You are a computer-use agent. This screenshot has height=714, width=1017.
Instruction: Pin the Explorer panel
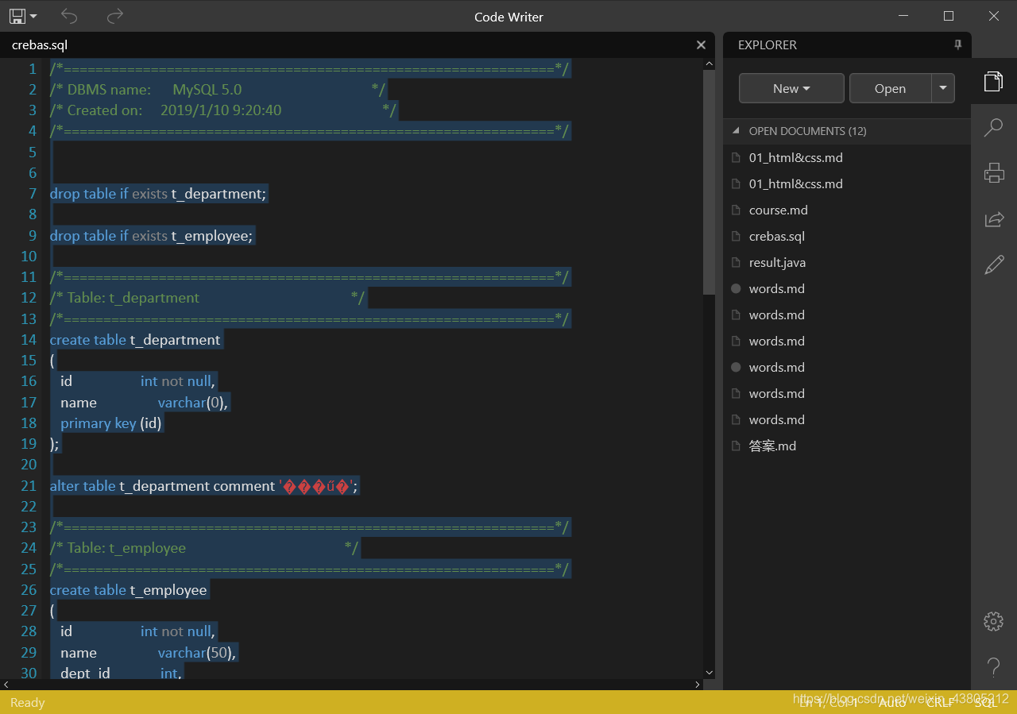[957, 45]
